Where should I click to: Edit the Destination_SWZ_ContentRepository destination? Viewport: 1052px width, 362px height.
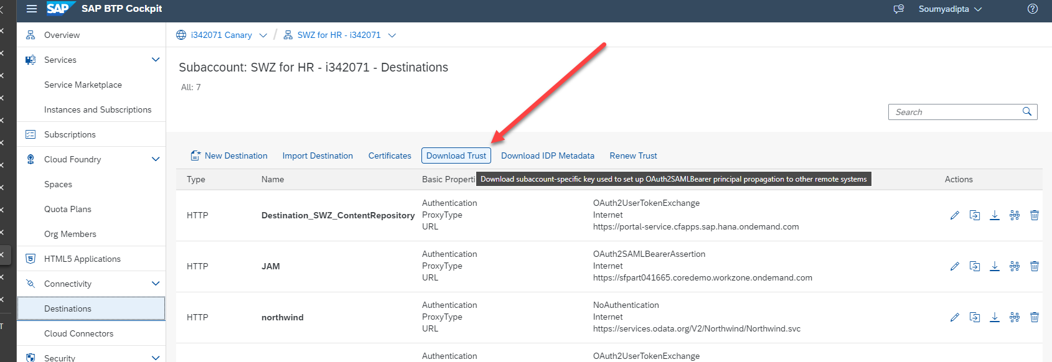[955, 215]
